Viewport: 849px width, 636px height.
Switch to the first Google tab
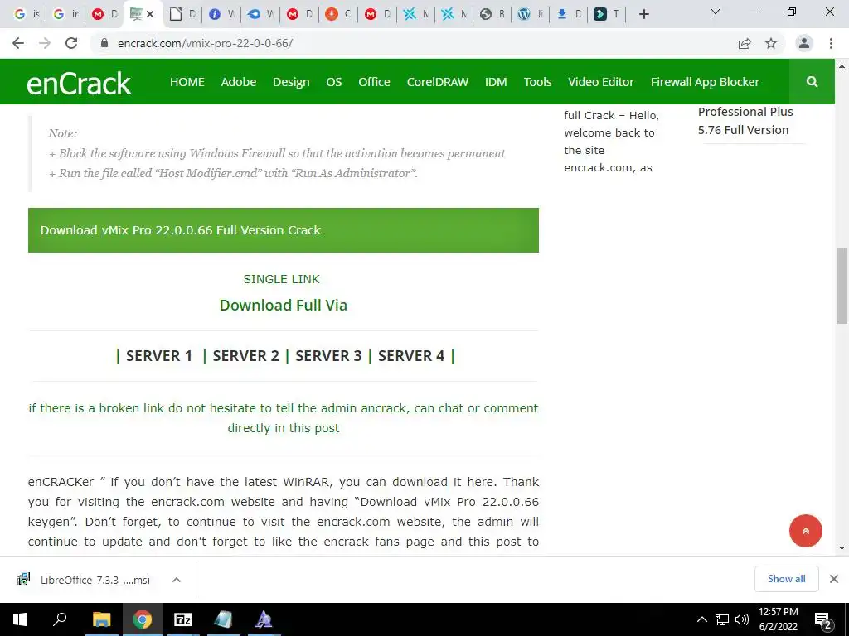click(26, 14)
